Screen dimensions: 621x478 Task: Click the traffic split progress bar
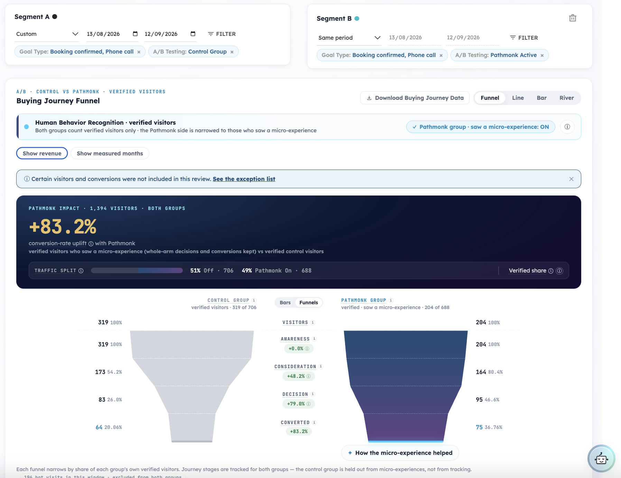[x=137, y=270]
